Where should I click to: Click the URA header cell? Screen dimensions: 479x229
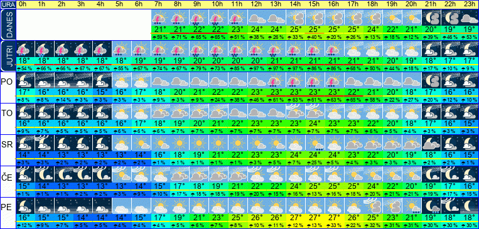pos(8,4)
